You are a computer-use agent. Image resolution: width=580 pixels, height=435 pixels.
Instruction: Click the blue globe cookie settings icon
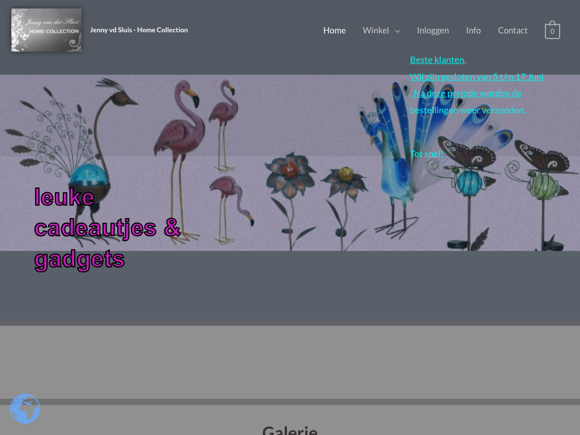[x=25, y=409]
